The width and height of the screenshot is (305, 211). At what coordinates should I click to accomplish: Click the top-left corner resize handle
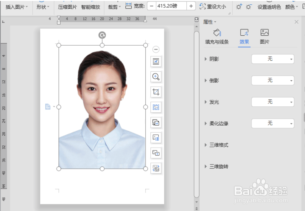[59, 45]
